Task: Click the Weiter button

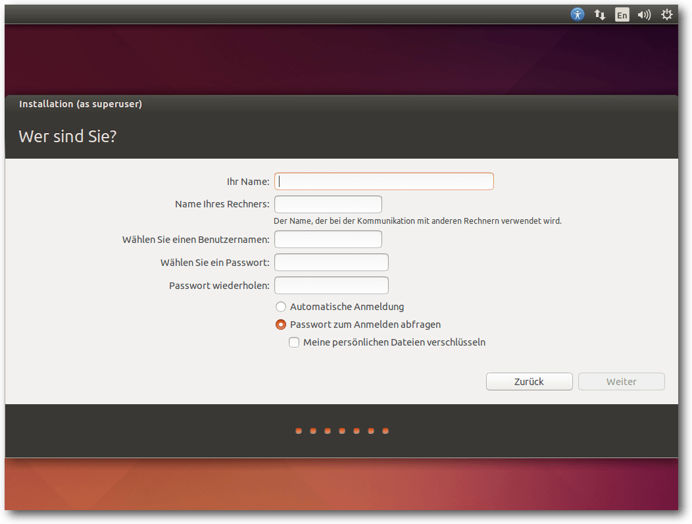Action: coord(622,382)
